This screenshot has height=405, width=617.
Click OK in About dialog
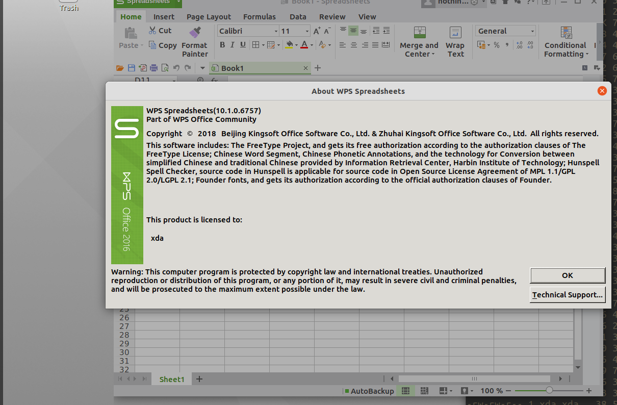[x=568, y=275]
